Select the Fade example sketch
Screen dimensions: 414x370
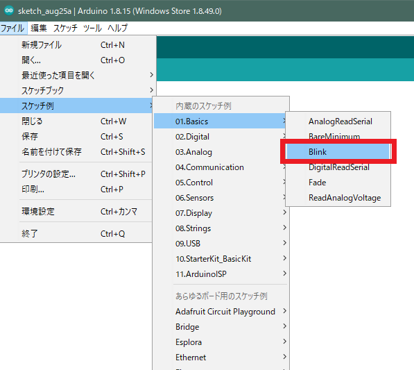[x=338, y=183]
